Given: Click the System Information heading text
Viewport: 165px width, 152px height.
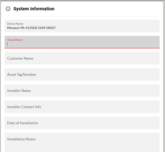Looking at the screenshot, I should [34, 9].
